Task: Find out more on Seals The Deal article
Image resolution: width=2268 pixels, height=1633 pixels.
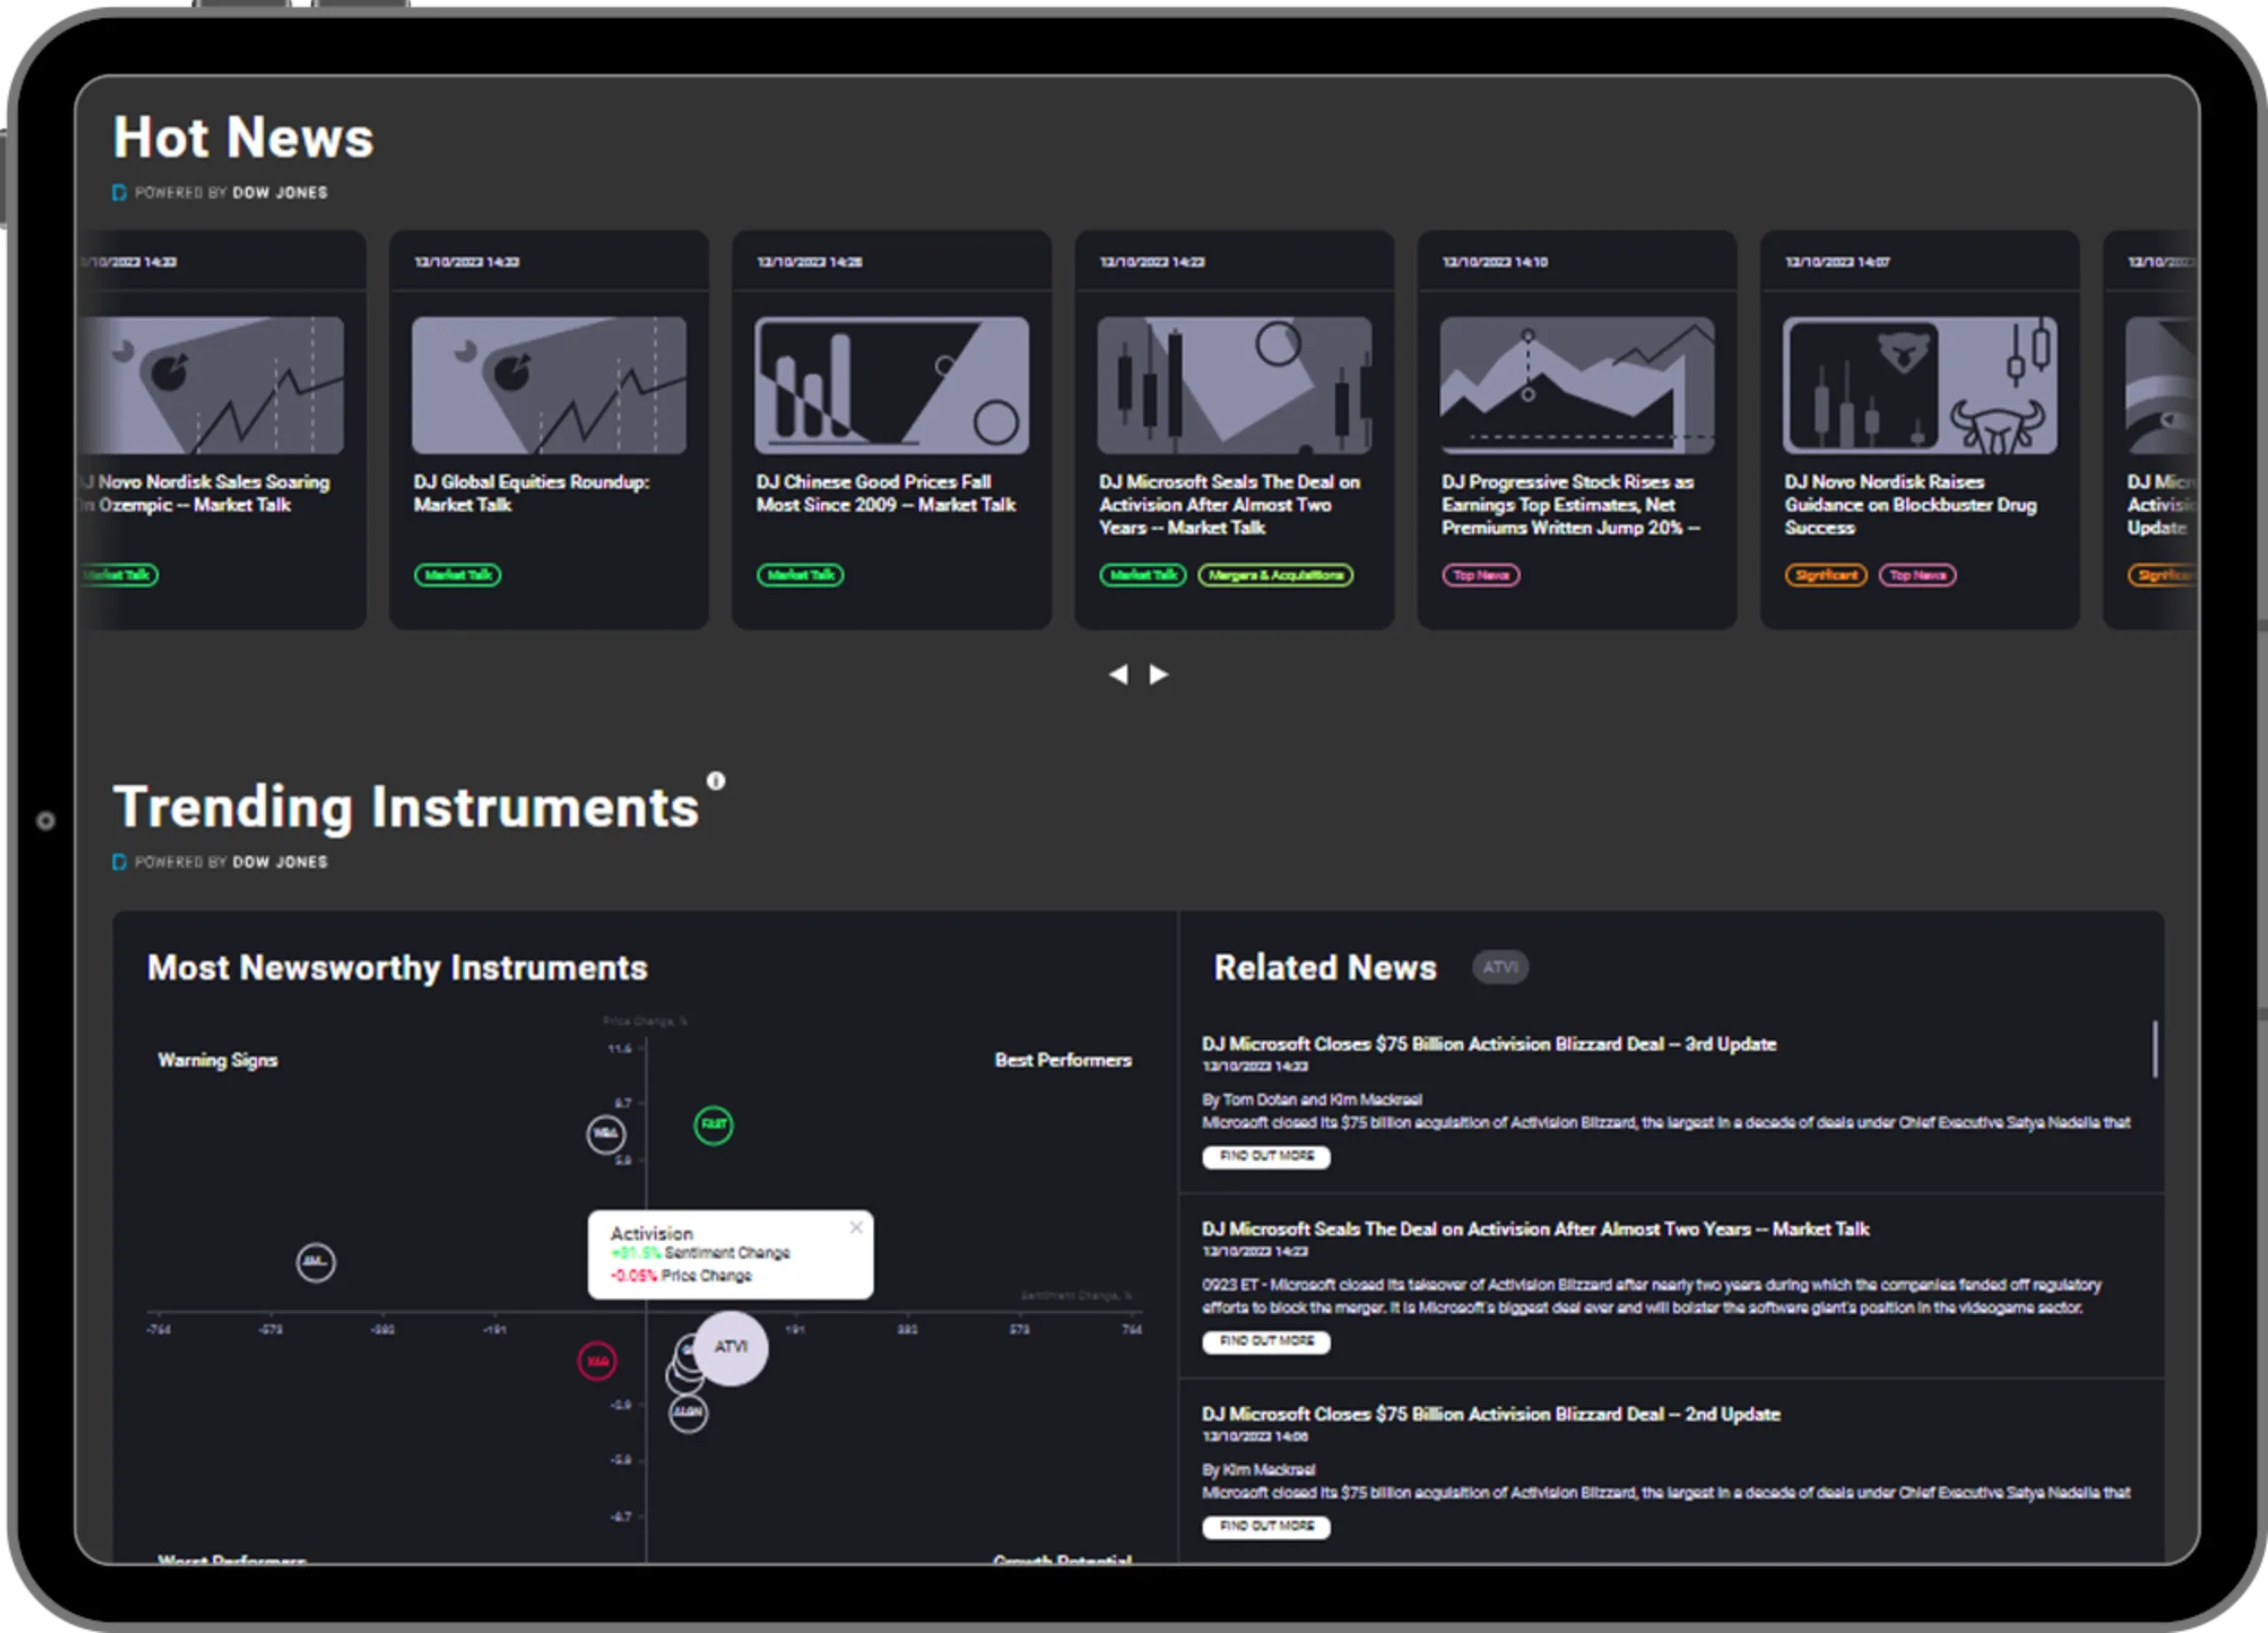Action: [x=1266, y=1342]
